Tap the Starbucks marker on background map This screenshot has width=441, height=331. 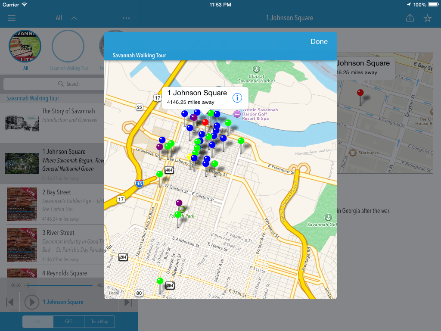pos(353,153)
